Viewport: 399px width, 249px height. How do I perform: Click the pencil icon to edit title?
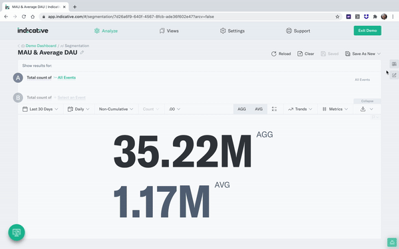(x=82, y=52)
